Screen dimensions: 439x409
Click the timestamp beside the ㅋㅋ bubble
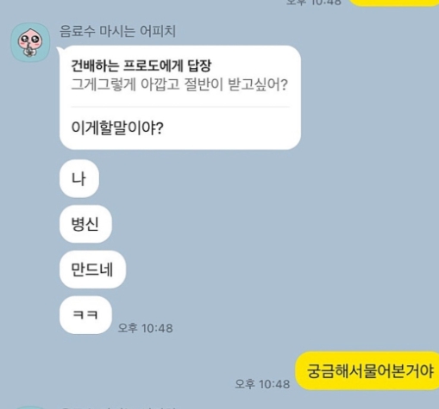coord(145,328)
